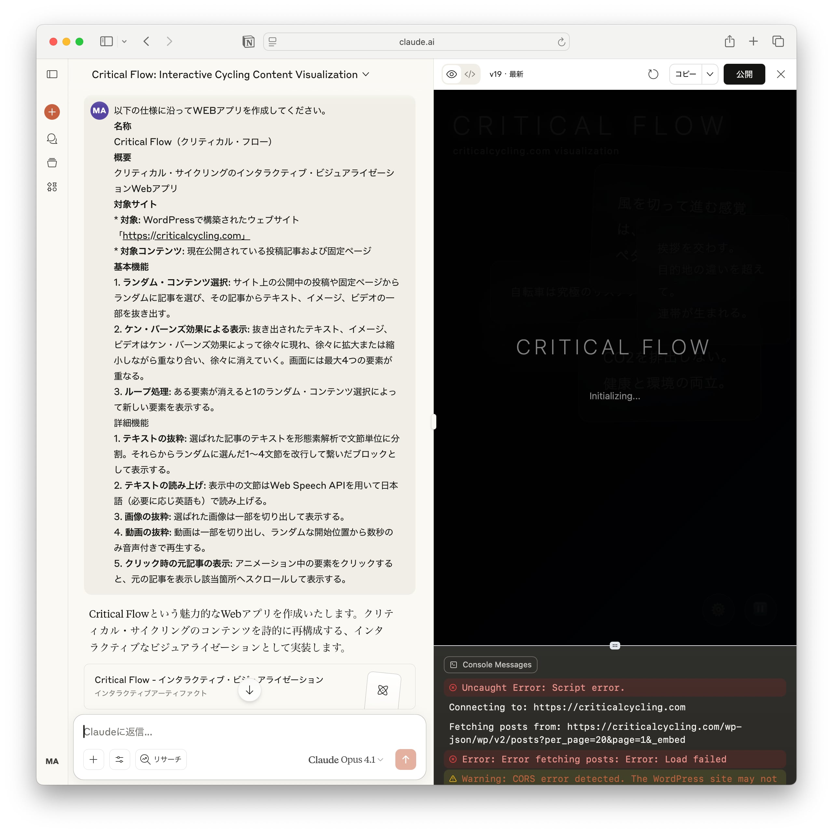This screenshot has height=833, width=833.
Task: Open the artifacts grid icon
Action: 52,187
